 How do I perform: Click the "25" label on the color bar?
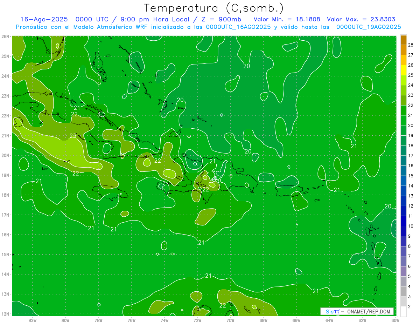411,75
